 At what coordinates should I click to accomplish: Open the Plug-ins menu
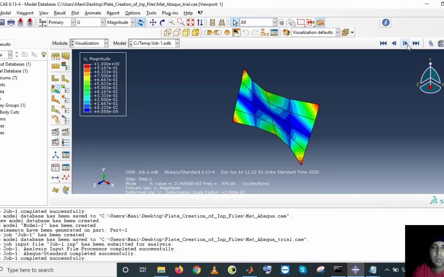170,13
